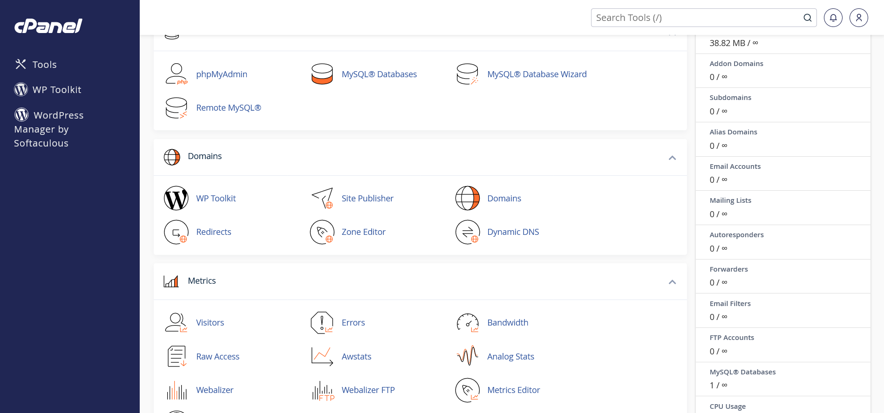Open Redirects link

pos(214,232)
